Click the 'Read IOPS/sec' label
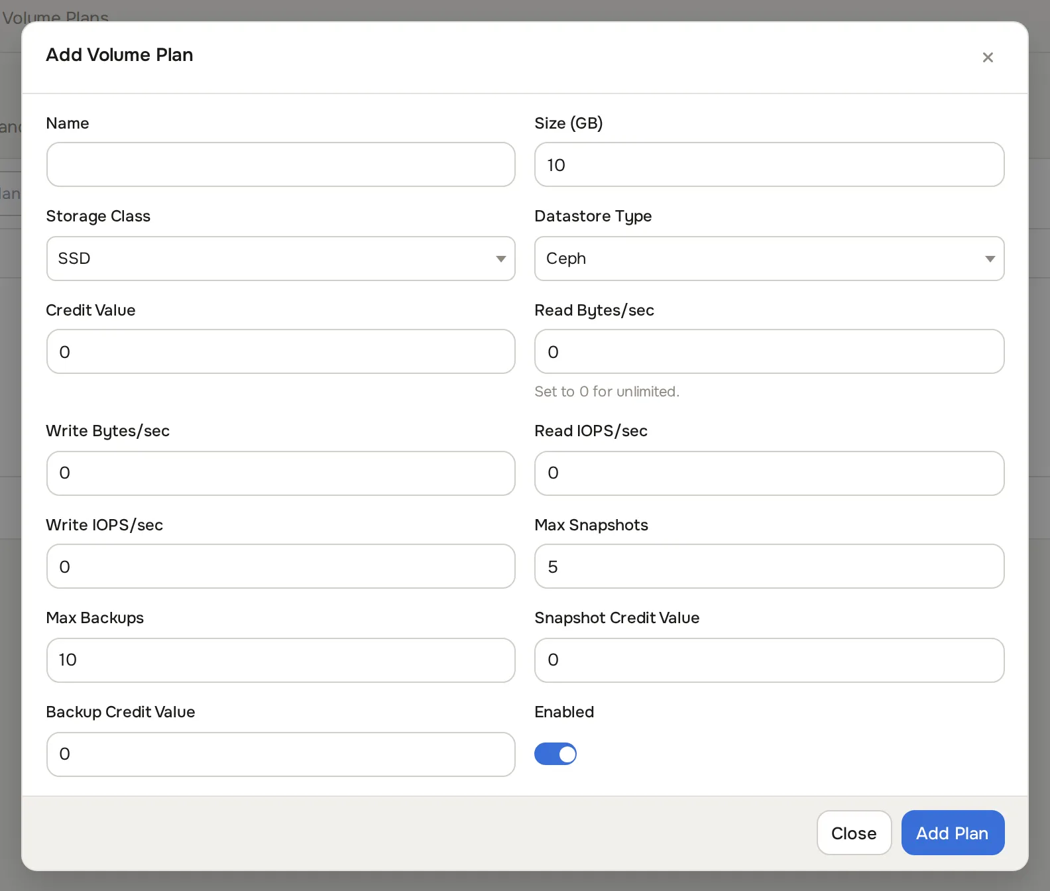1050x891 pixels. click(x=591, y=431)
